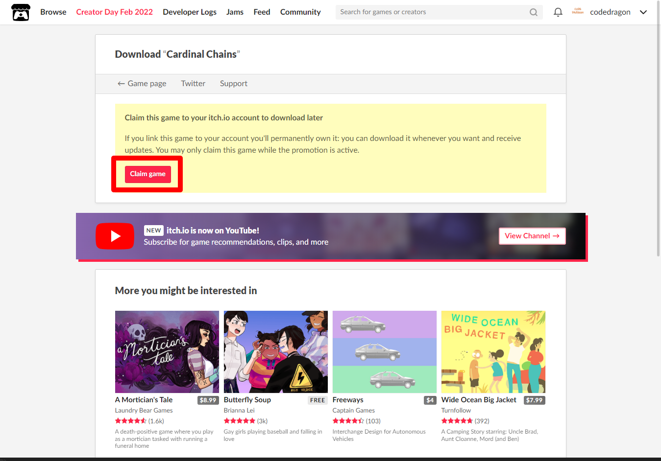661x461 pixels.
Task: Open Laundry Bear Games creator page
Action: [144, 411]
